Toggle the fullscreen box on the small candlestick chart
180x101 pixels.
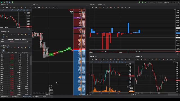coord(25,13)
